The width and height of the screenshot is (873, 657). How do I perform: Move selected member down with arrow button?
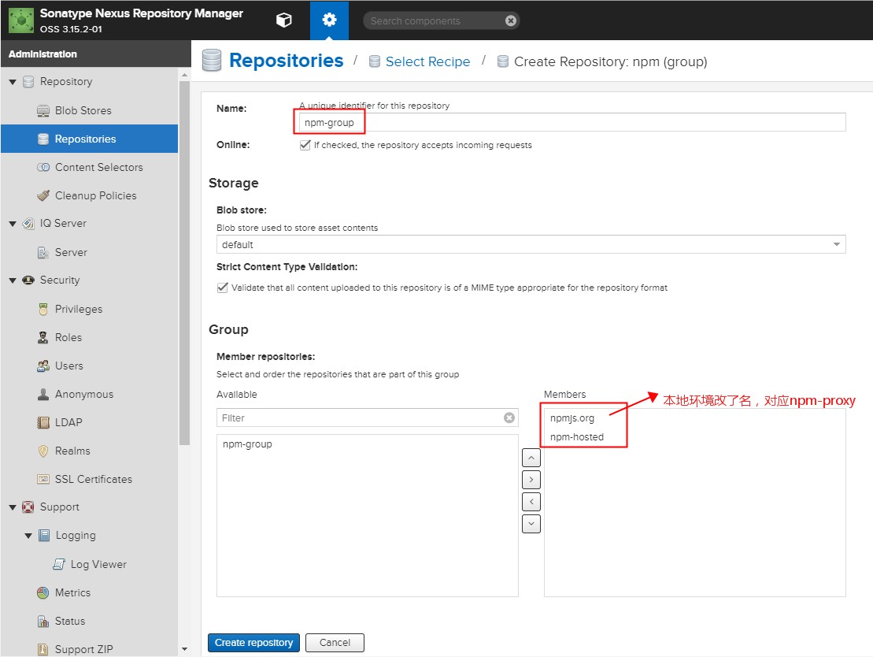(531, 523)
